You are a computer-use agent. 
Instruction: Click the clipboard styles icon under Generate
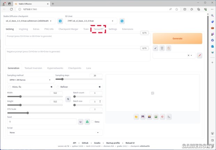click(169, 48)
